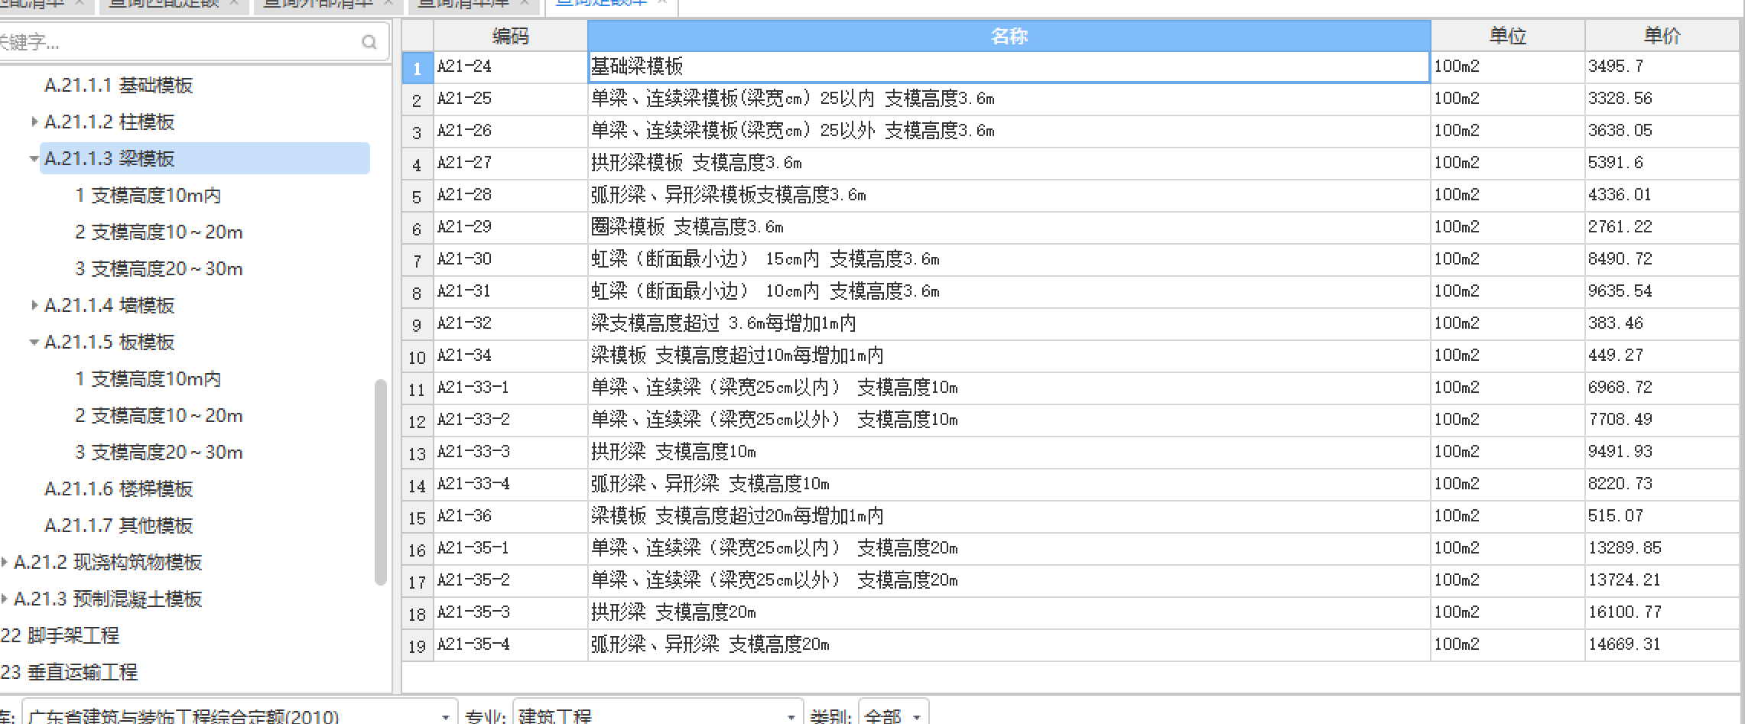1745x724 pixels.
Task: Click price cell 3495.7
Action: (1662, 67)
